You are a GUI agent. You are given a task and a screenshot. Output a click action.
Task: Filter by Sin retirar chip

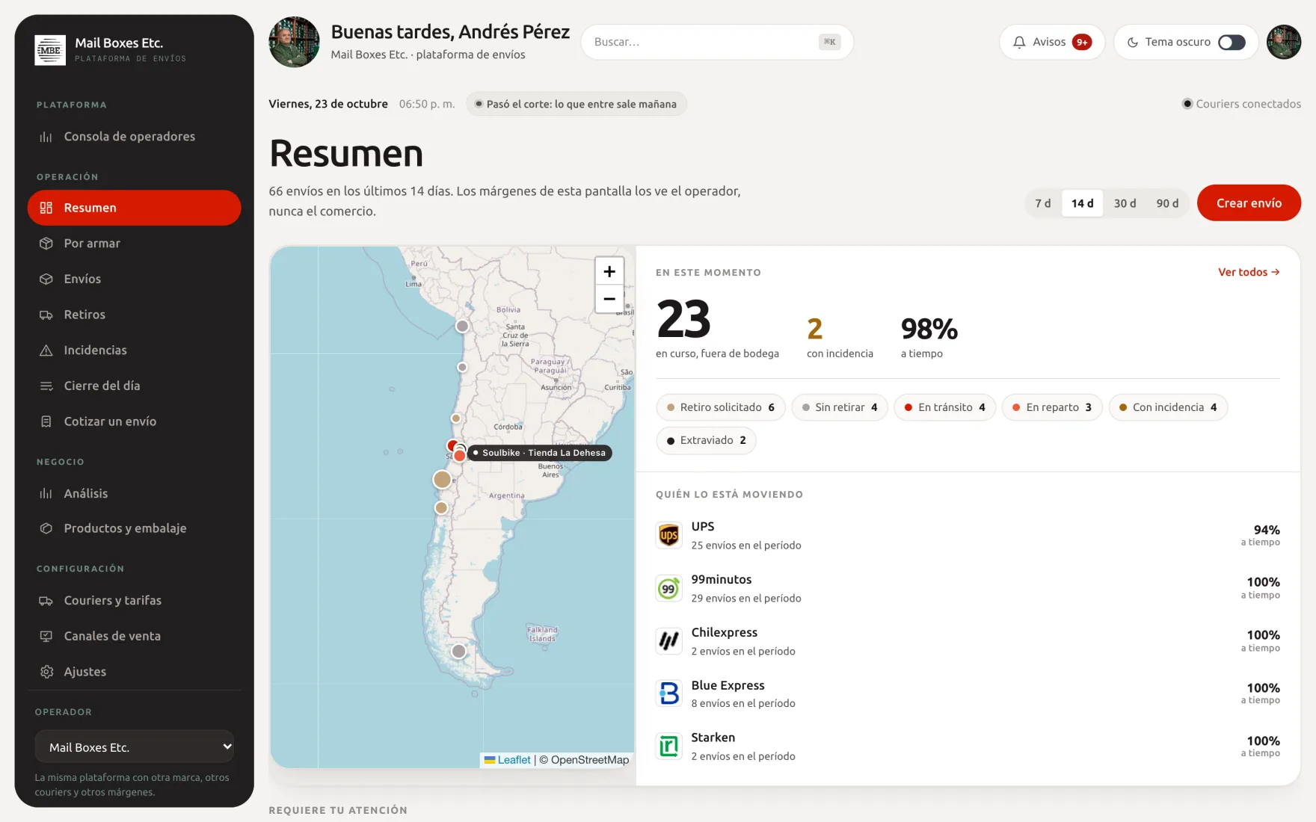tap(840, 407)
